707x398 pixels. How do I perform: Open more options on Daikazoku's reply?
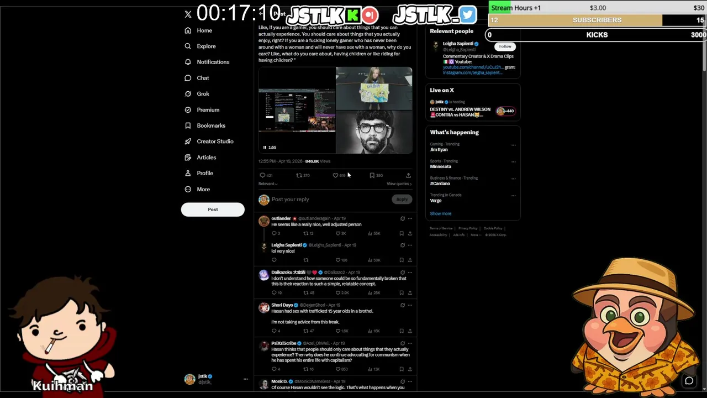410,273
